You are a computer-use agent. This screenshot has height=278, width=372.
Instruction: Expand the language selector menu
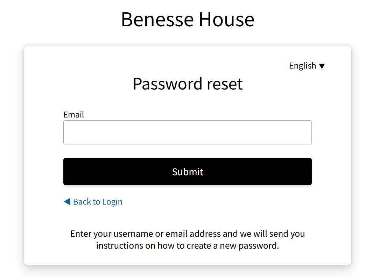pos(307,66)
